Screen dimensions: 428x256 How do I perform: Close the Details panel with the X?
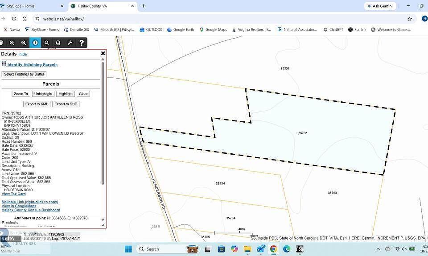[x=103, y=53]
